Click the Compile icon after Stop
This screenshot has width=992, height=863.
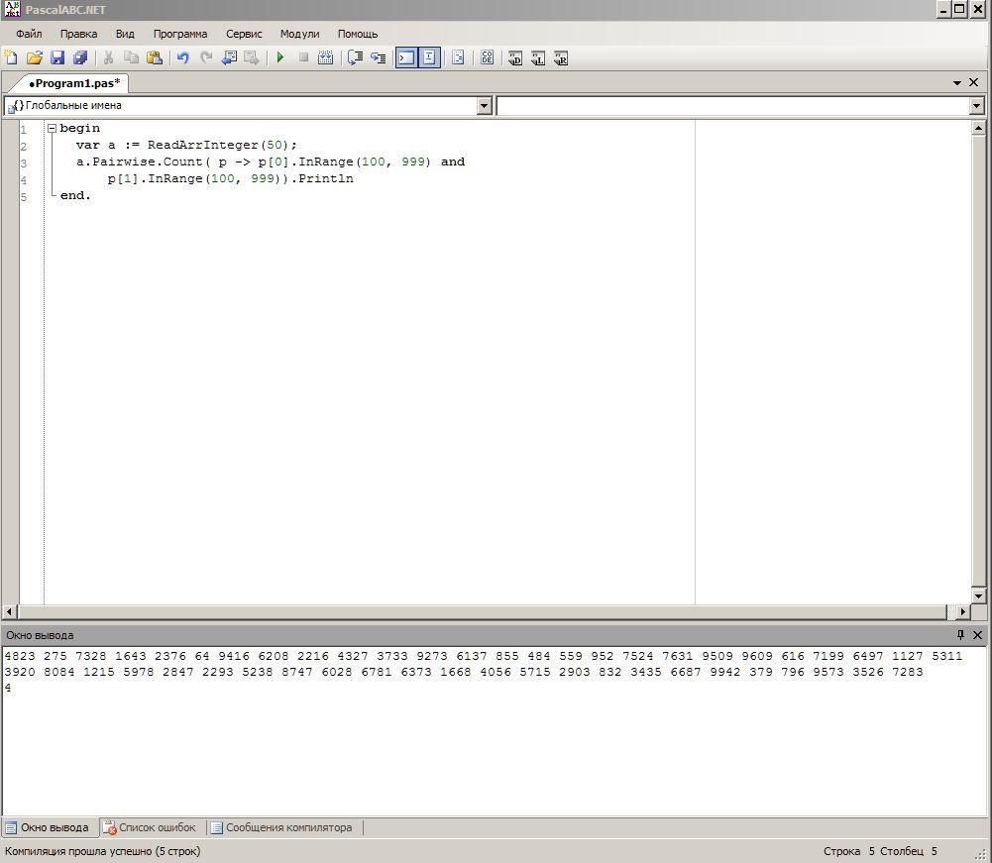325,58
